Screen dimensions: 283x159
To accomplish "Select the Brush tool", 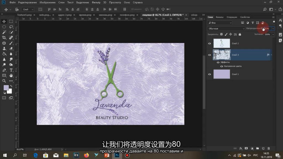I will [11, 43].
